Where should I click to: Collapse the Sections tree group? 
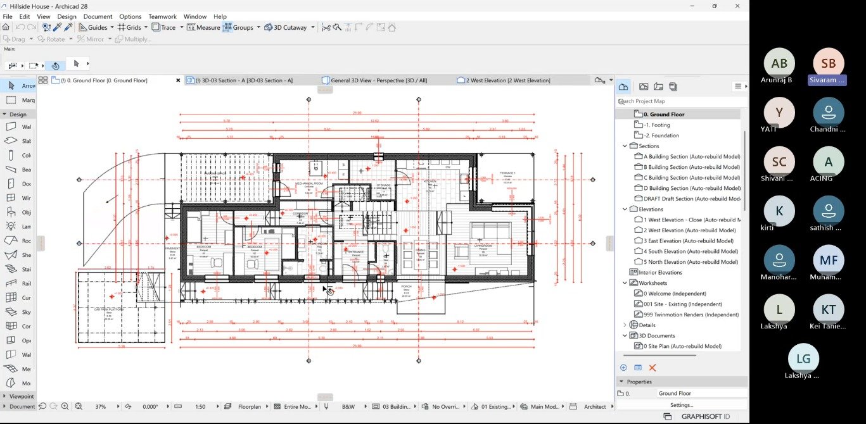(625, 146)
